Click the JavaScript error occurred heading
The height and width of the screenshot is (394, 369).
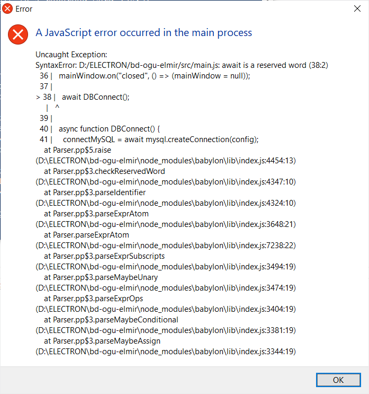click(x=143, y=33)
